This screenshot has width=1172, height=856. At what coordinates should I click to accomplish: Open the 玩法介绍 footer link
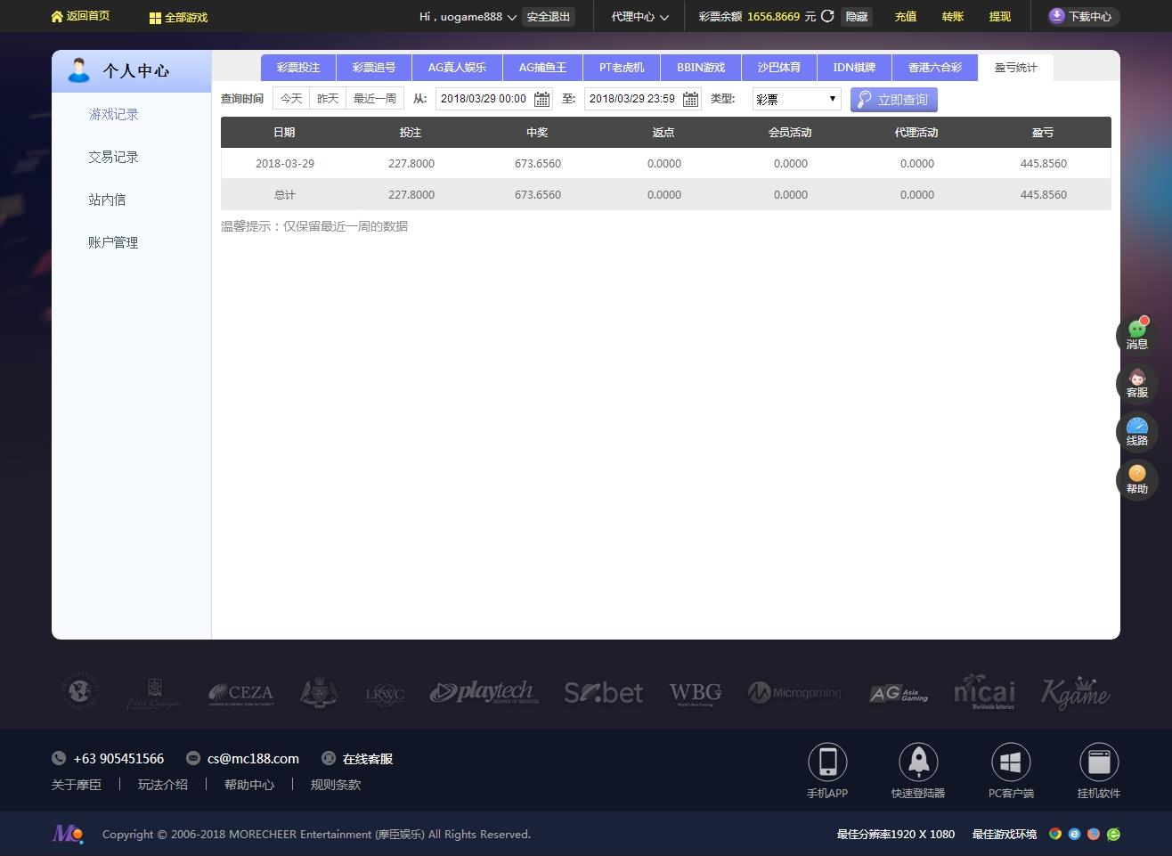click(x=163, y=785)
